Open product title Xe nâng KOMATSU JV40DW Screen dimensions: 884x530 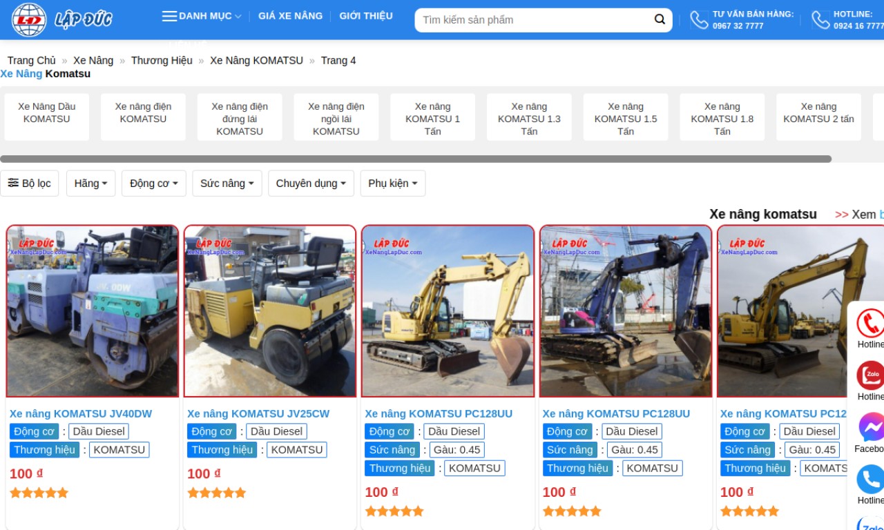point(81,413)
